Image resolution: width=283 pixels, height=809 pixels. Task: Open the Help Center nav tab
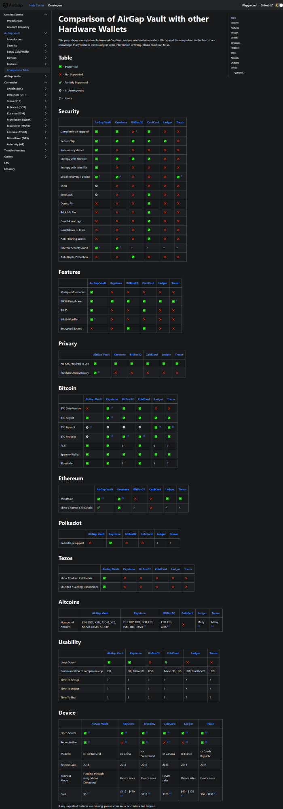coord(37,6)
